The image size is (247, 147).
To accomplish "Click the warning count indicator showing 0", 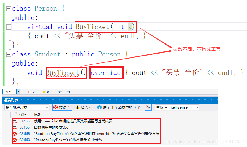I will (x=46, y=92).
